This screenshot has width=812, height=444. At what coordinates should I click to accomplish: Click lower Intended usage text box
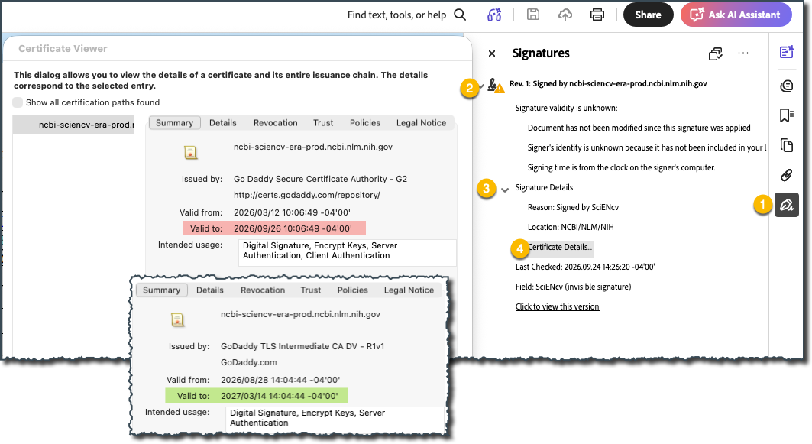coord(335,418)
